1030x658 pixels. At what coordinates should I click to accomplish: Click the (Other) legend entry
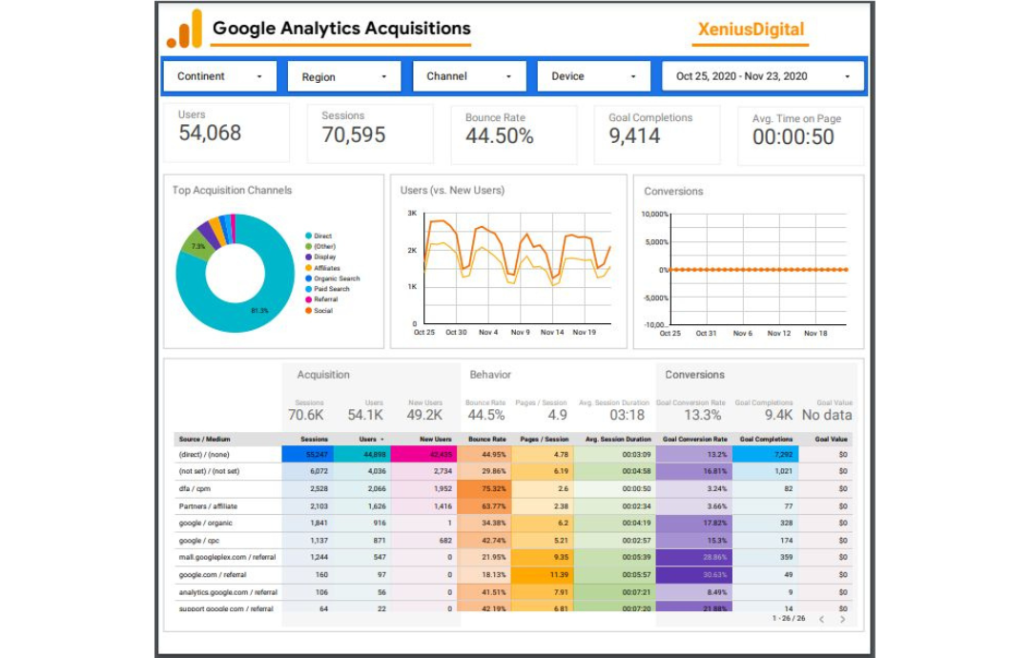click(320, 246)
